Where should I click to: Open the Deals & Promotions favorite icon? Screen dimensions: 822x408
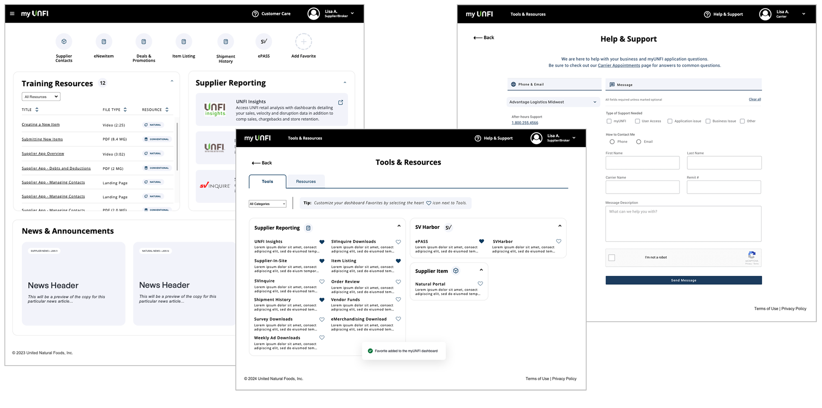click(x=143, y=41)
